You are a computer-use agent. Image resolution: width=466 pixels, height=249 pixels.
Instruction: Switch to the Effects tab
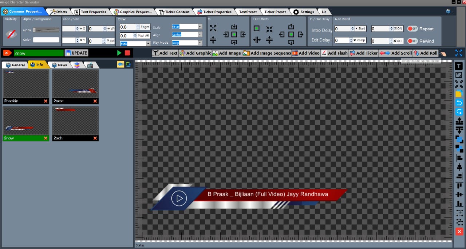pyautogui.click(x=58, y=12)
